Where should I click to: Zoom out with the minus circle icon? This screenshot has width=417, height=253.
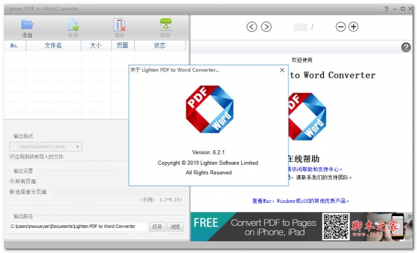341,27
